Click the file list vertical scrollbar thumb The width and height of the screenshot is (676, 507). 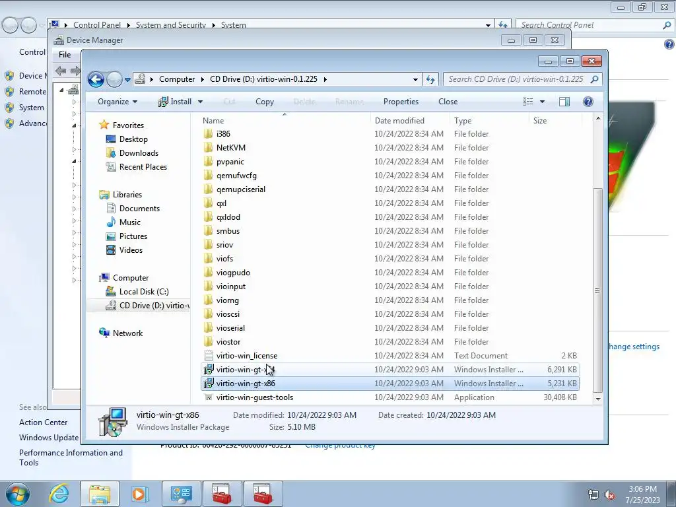597,290
